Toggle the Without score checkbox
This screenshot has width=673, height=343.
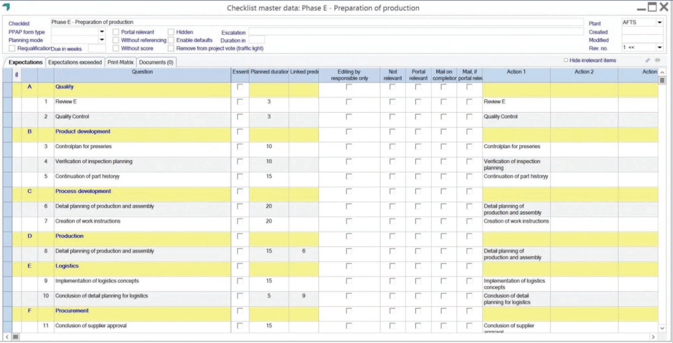[116, 48]
